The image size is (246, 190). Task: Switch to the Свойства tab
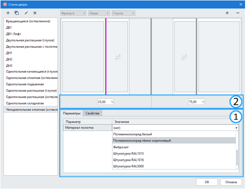point(92,113)
